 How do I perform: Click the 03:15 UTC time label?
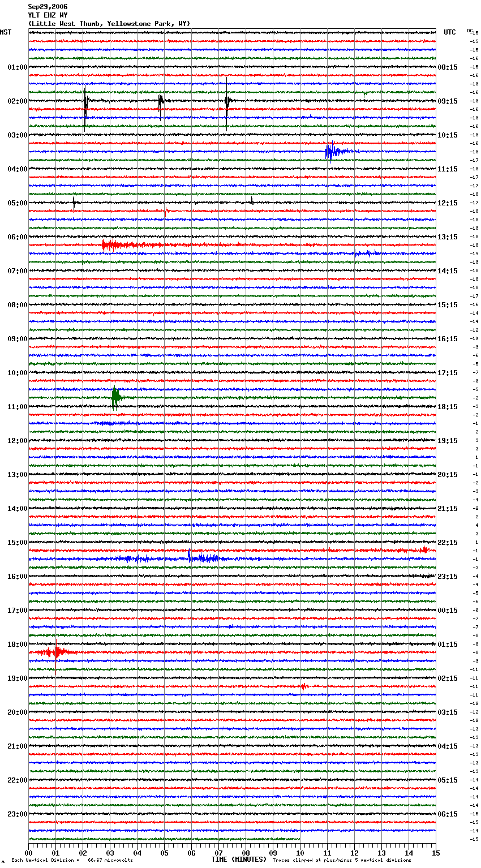coord(448,712)
